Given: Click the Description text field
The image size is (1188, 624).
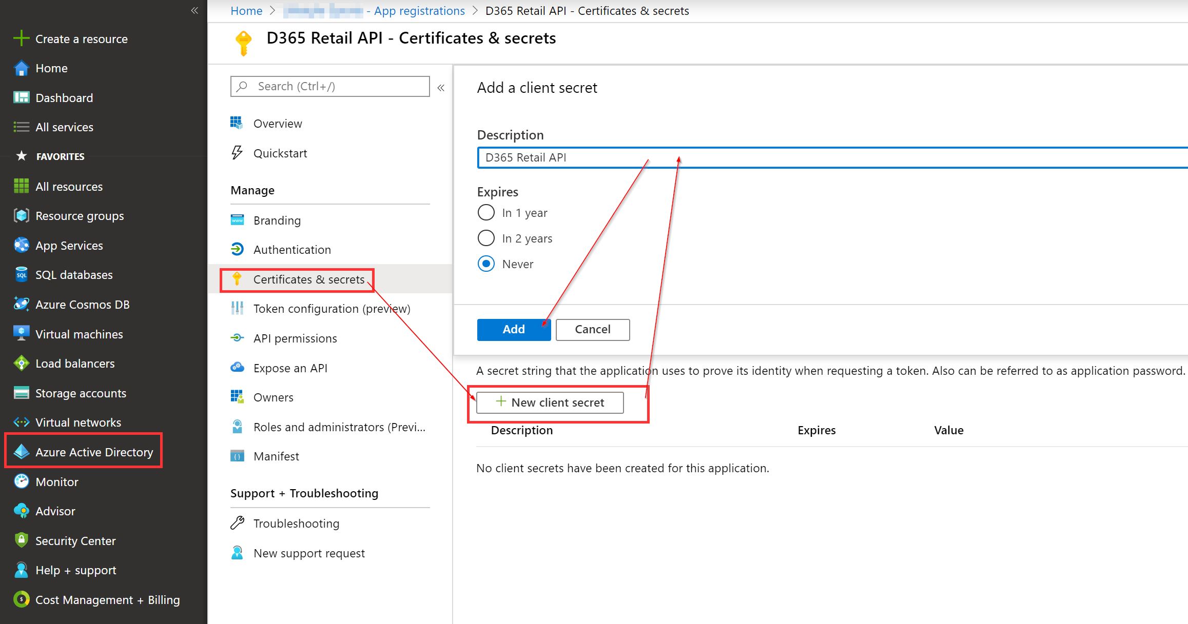Looking at the screenshot, I should (832, 157).
